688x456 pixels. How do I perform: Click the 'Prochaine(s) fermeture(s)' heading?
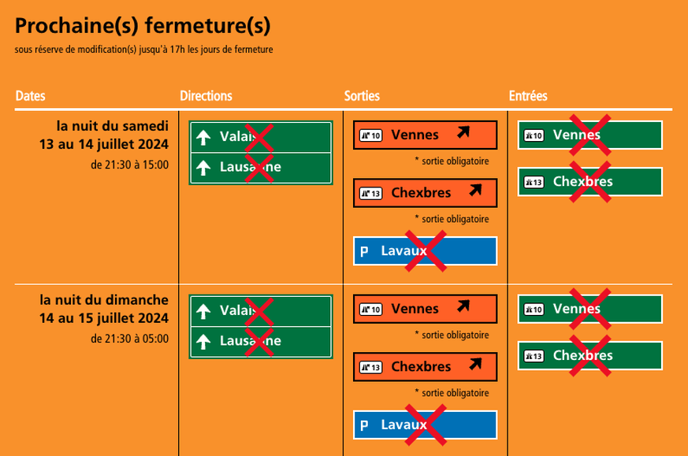[x=143, y=26]
